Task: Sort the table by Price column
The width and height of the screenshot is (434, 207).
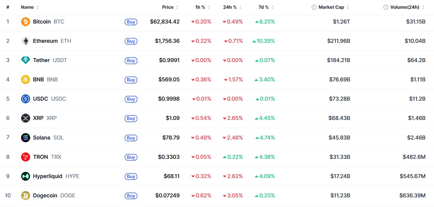Action: (x=170, y=7)
